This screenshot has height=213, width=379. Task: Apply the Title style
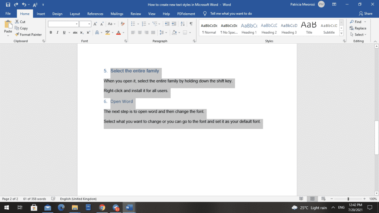click(x=309, y=28)
